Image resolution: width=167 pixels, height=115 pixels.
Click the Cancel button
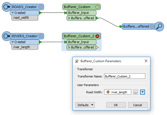click(138, 105)
